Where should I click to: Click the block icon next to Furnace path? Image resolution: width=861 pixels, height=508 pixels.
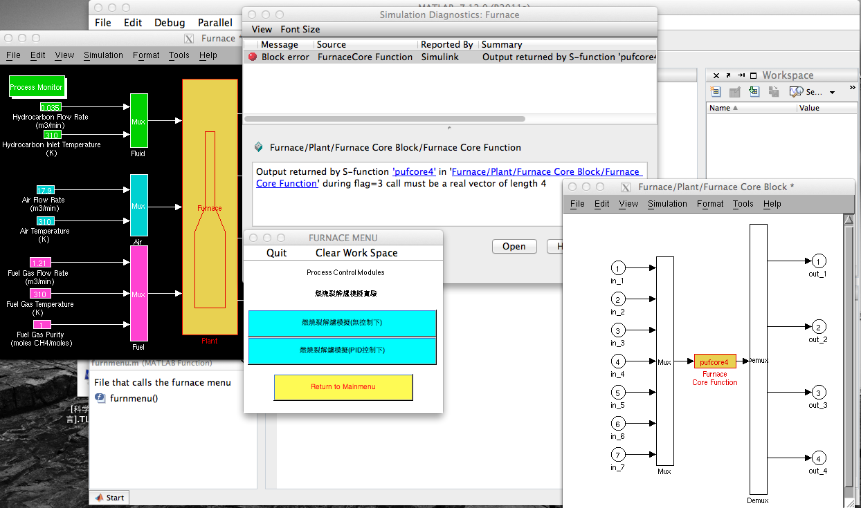[x=259, y=147]
